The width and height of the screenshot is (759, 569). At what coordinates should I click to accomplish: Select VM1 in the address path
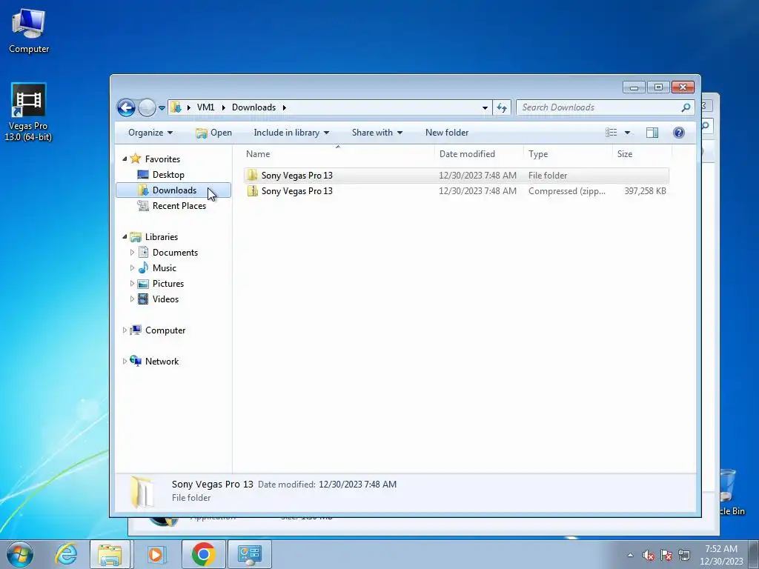tap(205, 107)
